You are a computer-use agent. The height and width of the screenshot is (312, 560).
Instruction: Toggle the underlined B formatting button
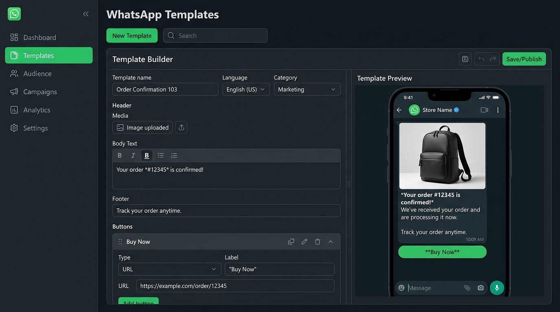pyautogui.click(x=147, y=155)
